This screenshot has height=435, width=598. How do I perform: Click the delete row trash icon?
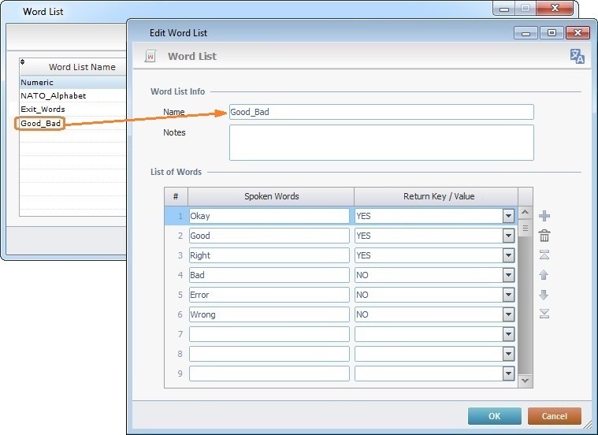tap(544, 236)
